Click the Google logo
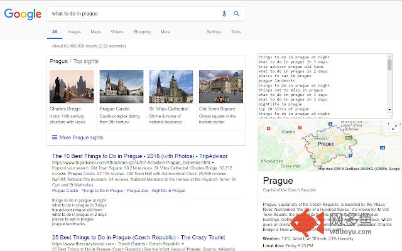The height and width of the screenshot is (251, 402). pyautogui.click(x=23, y=14)
